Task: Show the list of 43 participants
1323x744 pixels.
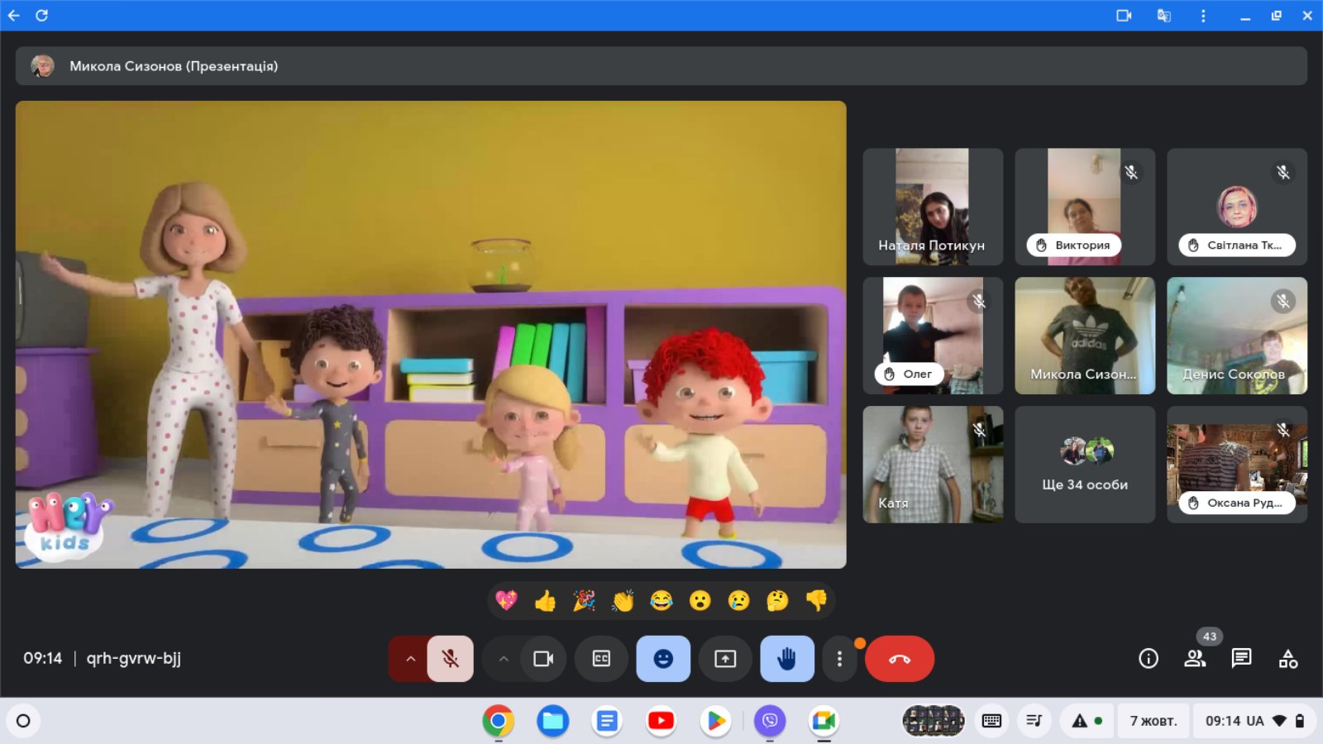Action: 1195,659
